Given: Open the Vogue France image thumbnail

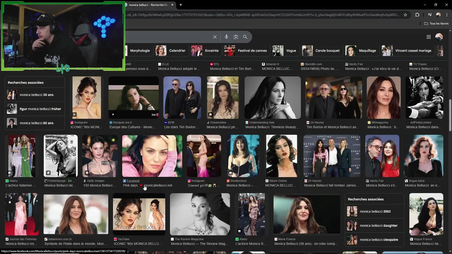Looking at the screenshot, I should (426, 214).
